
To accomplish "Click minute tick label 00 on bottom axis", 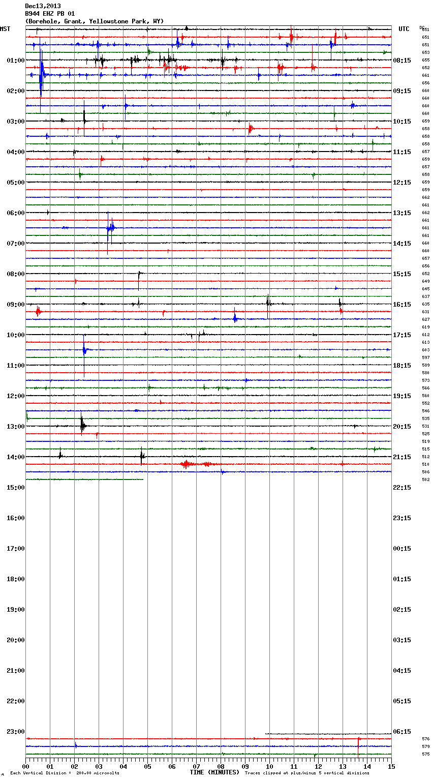I will [25, 767].
